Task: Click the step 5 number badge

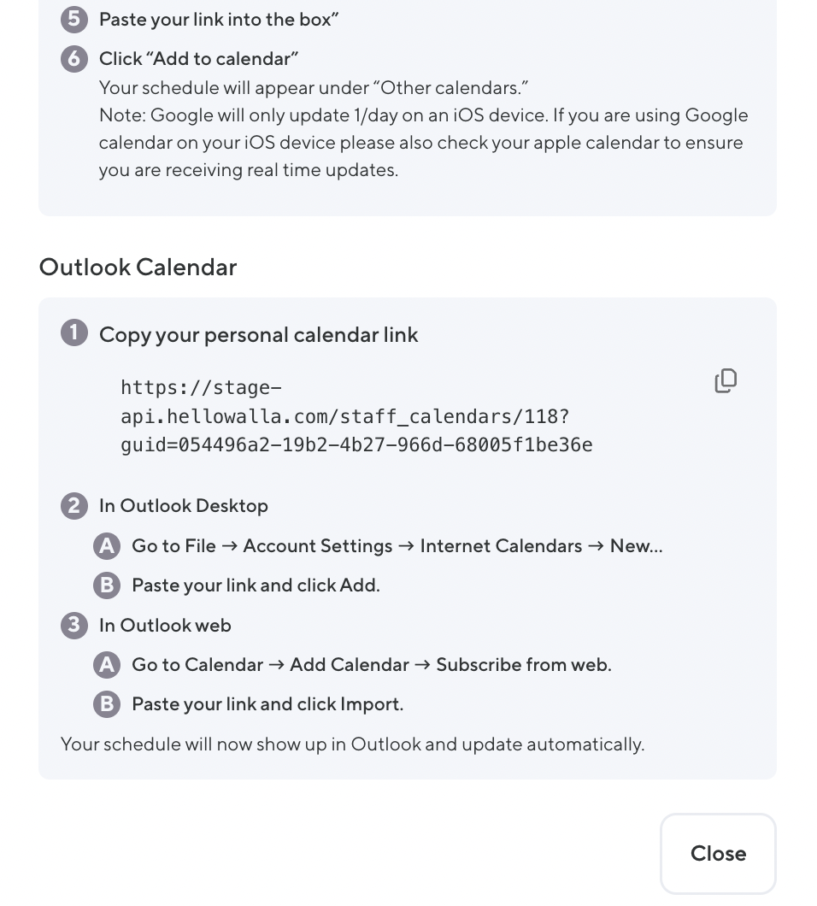Action: (74, 19)
